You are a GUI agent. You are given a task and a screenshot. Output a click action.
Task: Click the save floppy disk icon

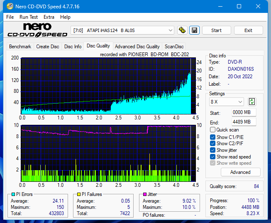tap(195, 30)
